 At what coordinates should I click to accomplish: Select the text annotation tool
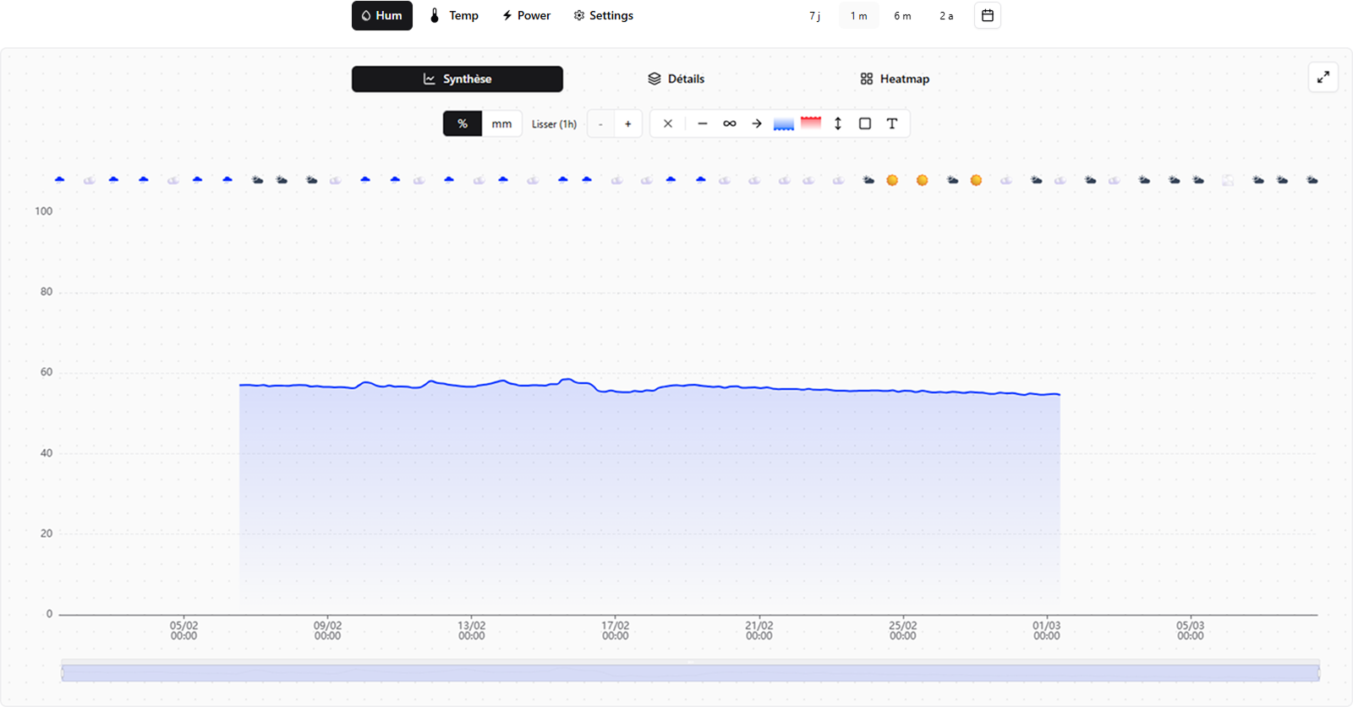tap(892, 123)
